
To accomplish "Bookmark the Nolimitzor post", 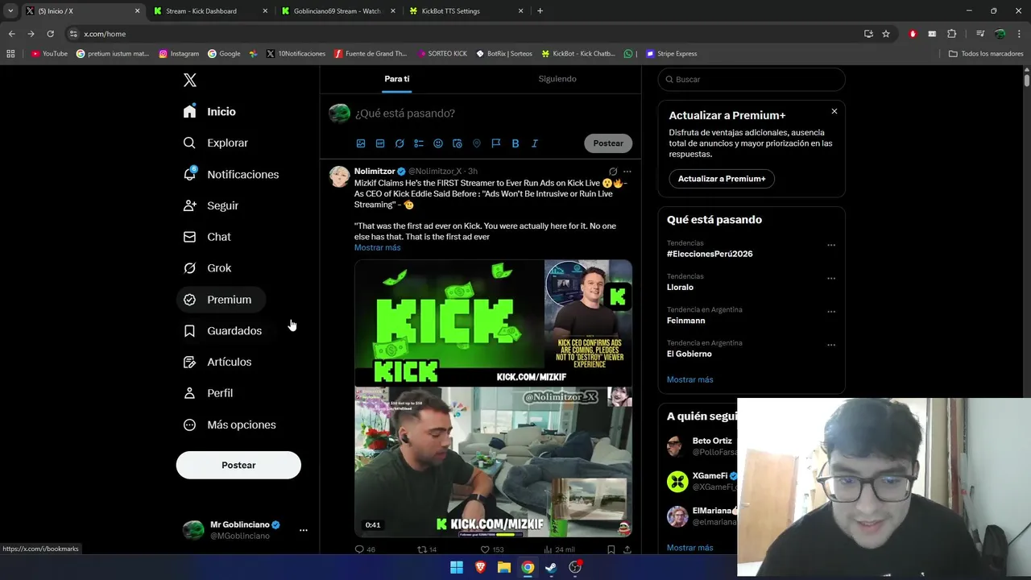I will coord(611,549).
